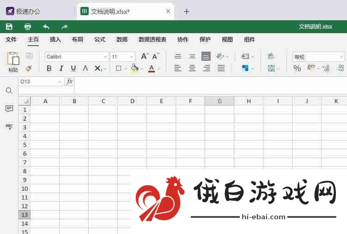Toggle align middle vertical alignment
The image size is (347, 234).
tap(192, 56)
